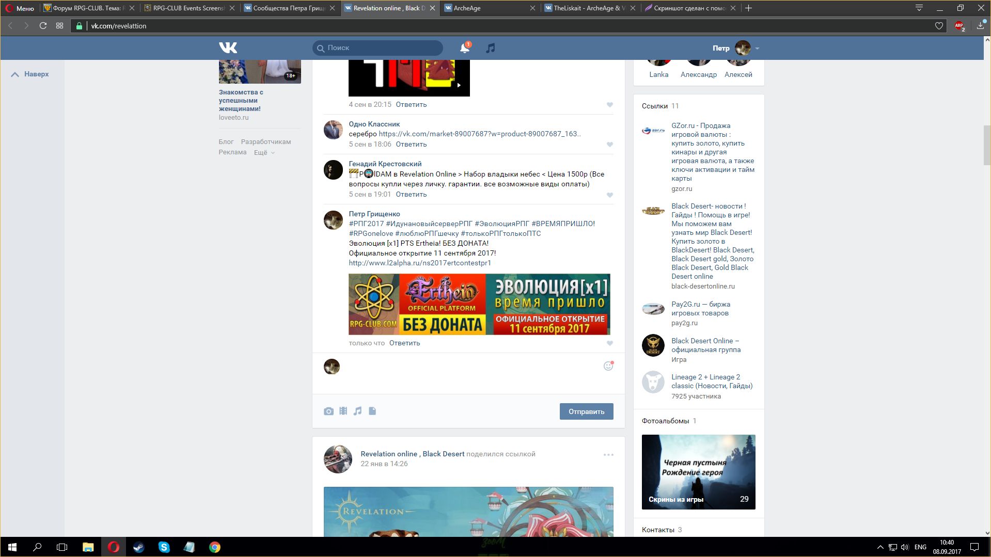Like the 4 сен 20:15 comment
Viewport: 991px width, 557px height.
pyautogui.click(x=610, y=105)
